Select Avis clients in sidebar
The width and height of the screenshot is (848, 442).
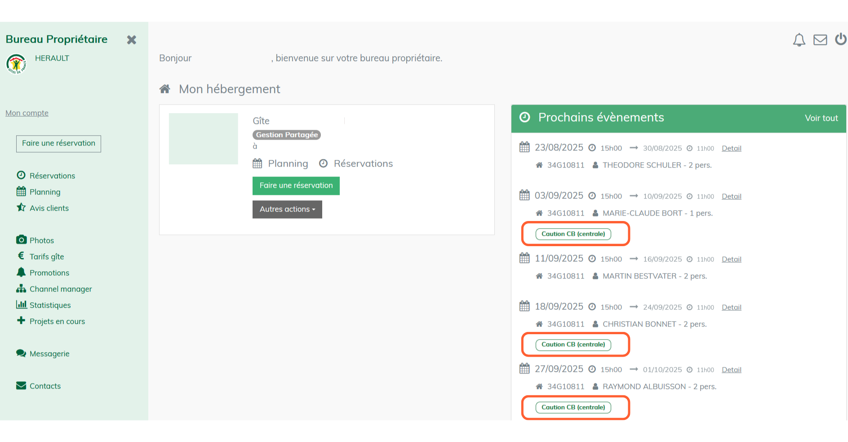coord(49,208)
